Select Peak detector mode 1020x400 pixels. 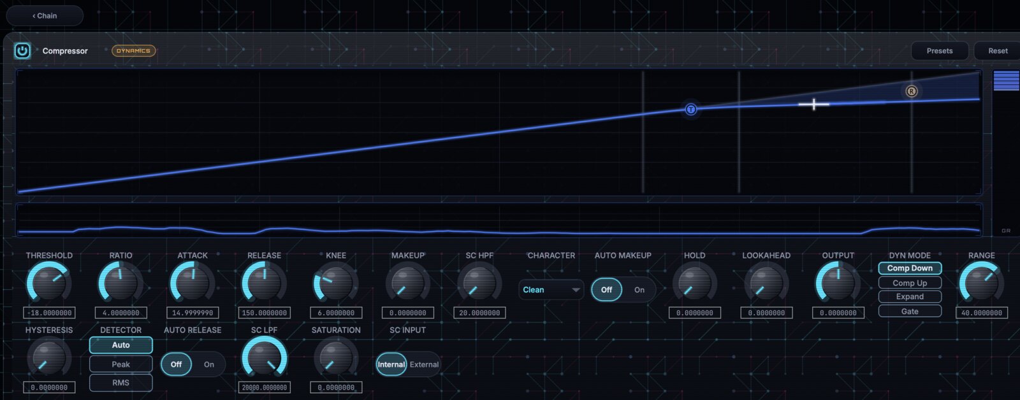120,364
